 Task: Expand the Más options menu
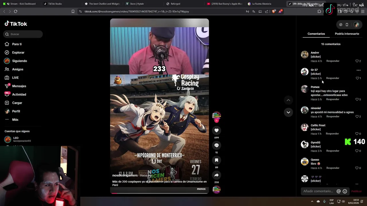click(15, 120)
